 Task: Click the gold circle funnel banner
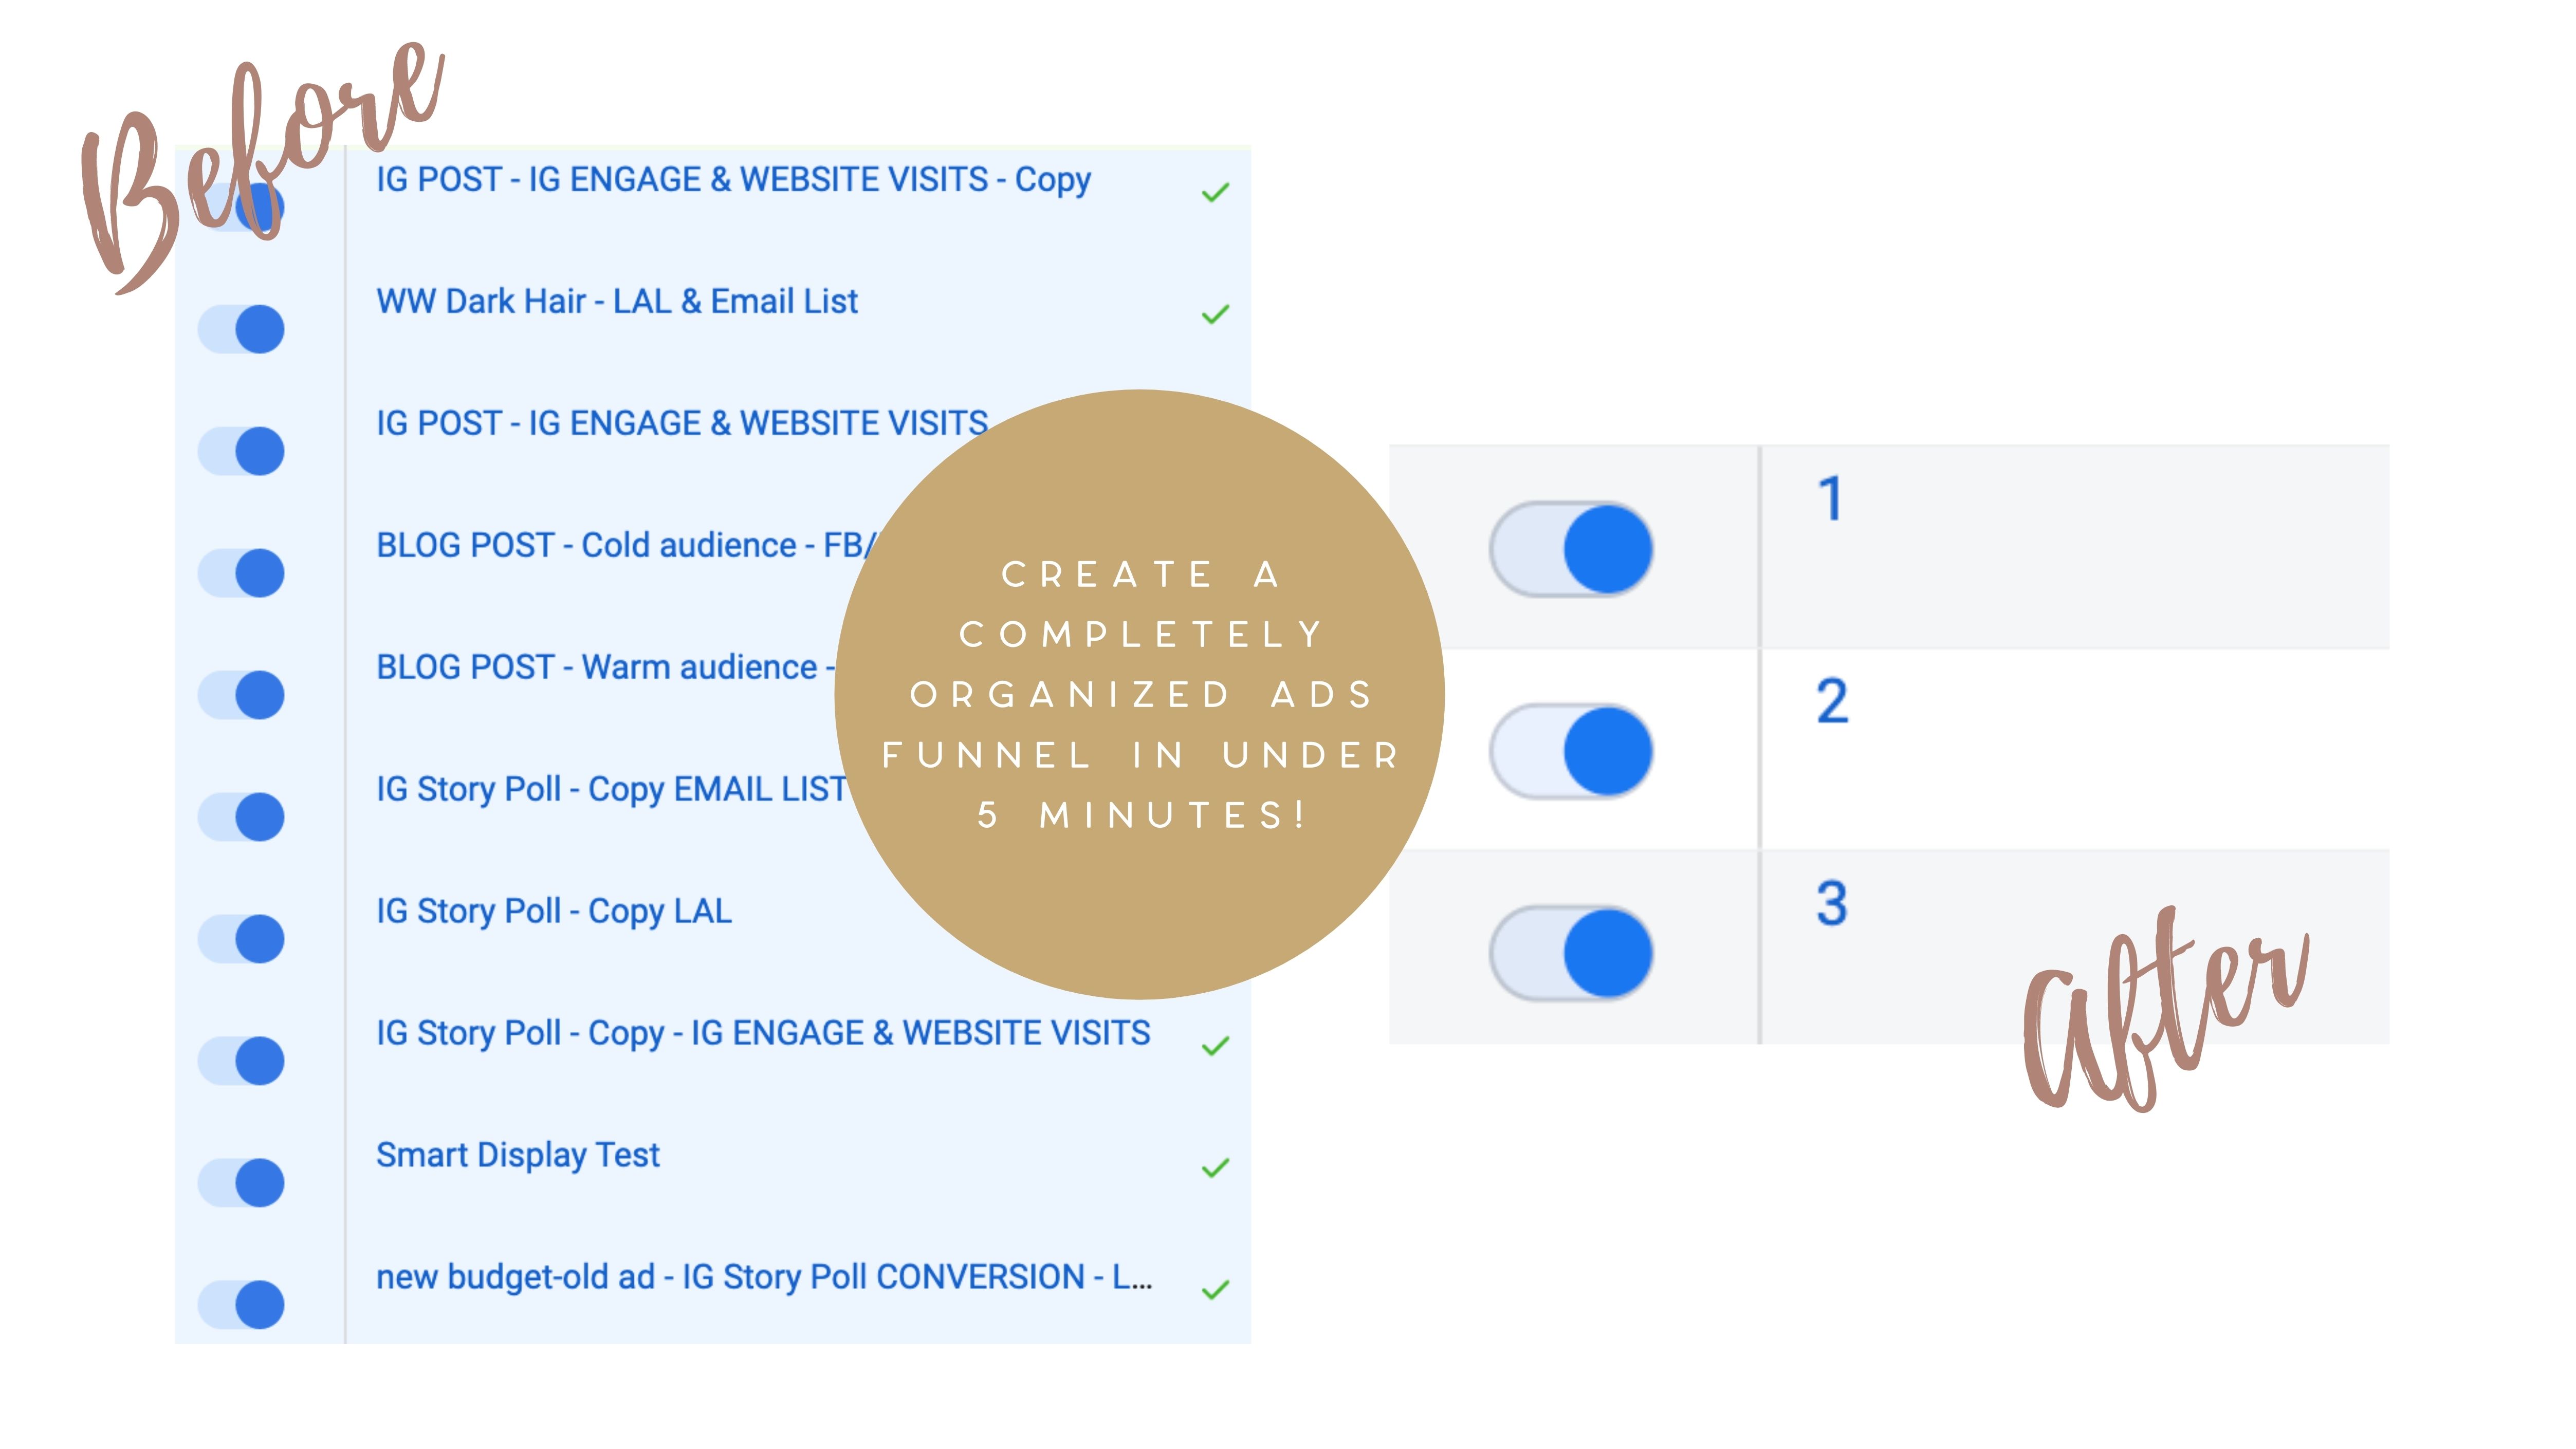[1139, 694]
